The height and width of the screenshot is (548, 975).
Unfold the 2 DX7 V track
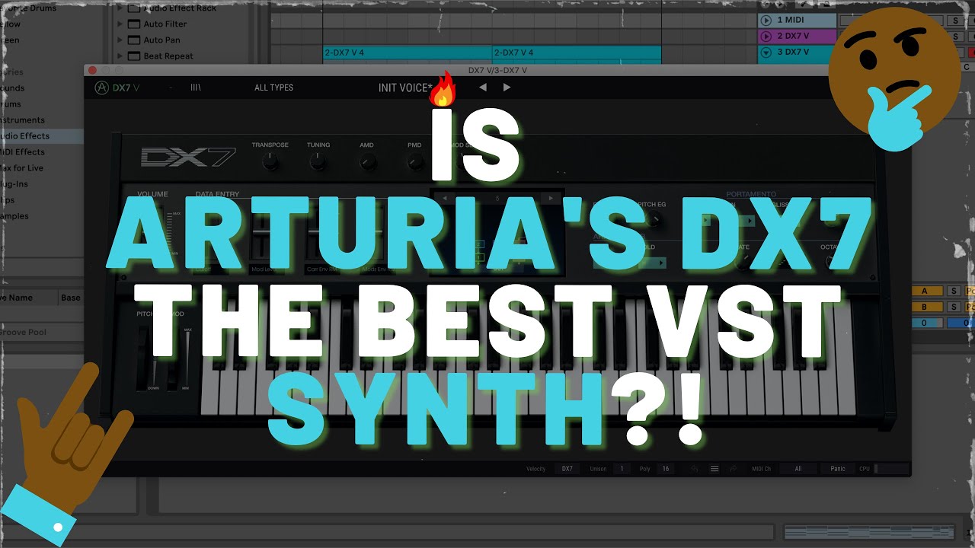point(766,37)
